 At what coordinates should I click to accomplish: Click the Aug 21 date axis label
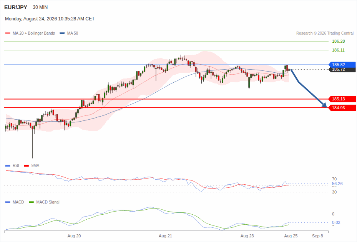point(165,236)
